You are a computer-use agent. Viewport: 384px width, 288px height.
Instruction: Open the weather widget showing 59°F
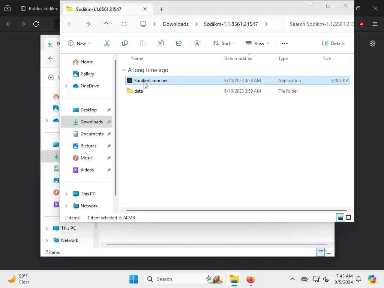18,279
